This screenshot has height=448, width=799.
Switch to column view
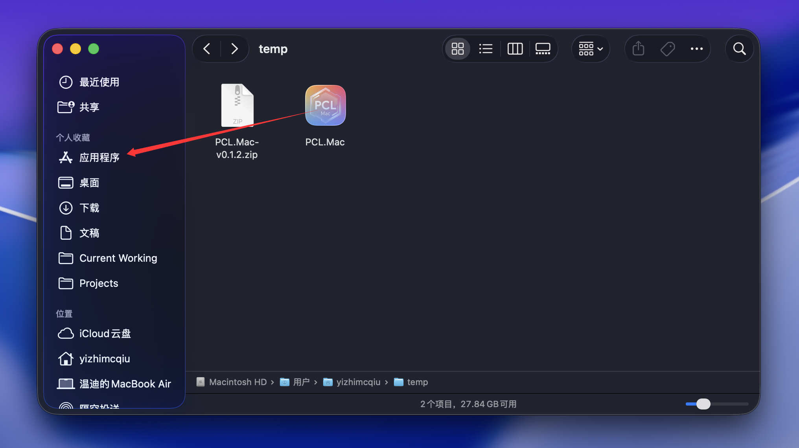[515, 49]
